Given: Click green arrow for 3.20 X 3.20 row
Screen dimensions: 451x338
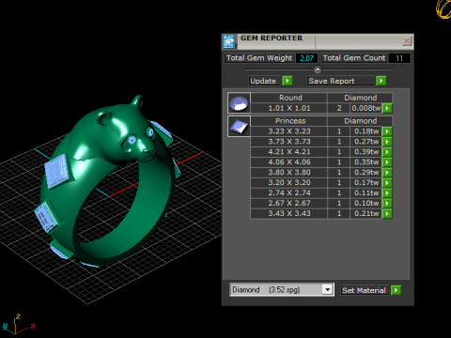Looking at the screenshot, I should tap(387, 183).
